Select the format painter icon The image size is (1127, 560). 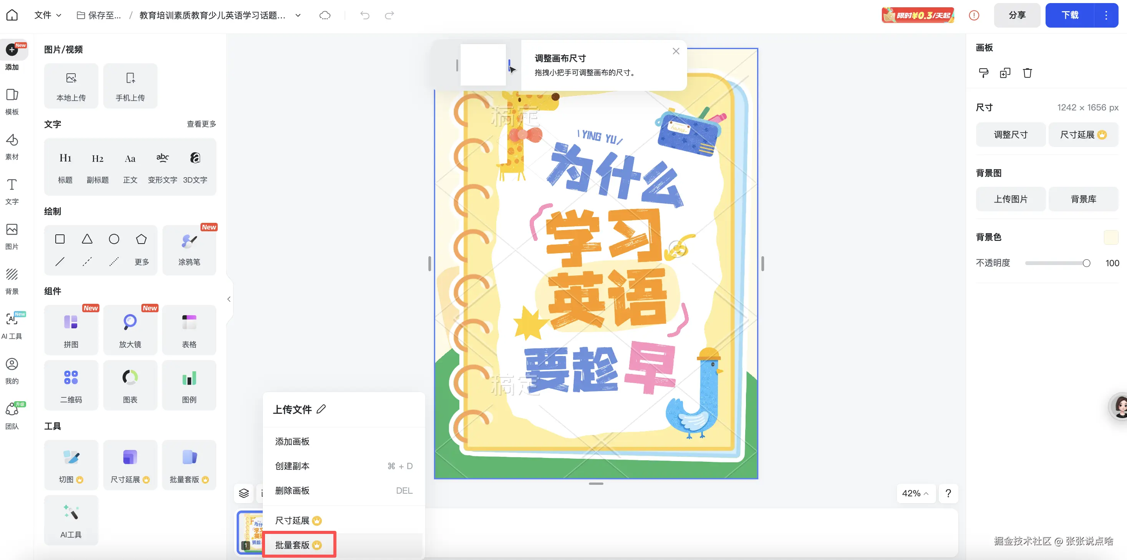(x=983, y=73)
